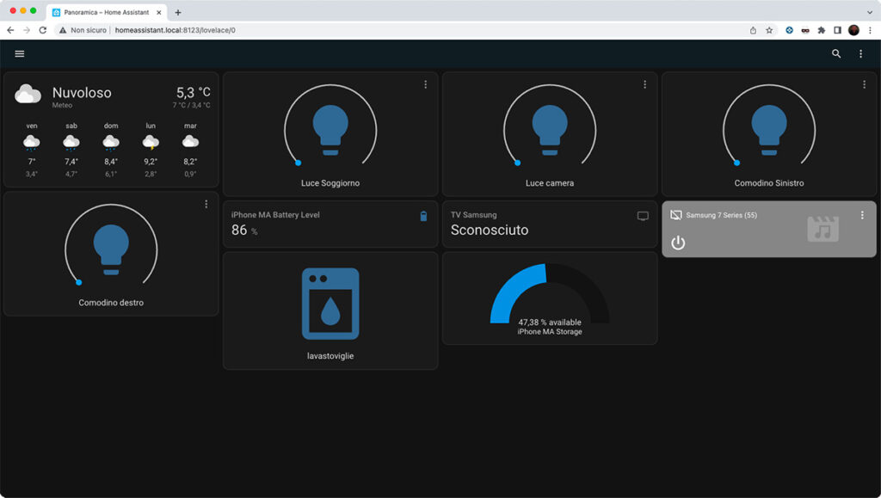
Task: Click the search magnifier icon
Action: [x=836, y=53]
